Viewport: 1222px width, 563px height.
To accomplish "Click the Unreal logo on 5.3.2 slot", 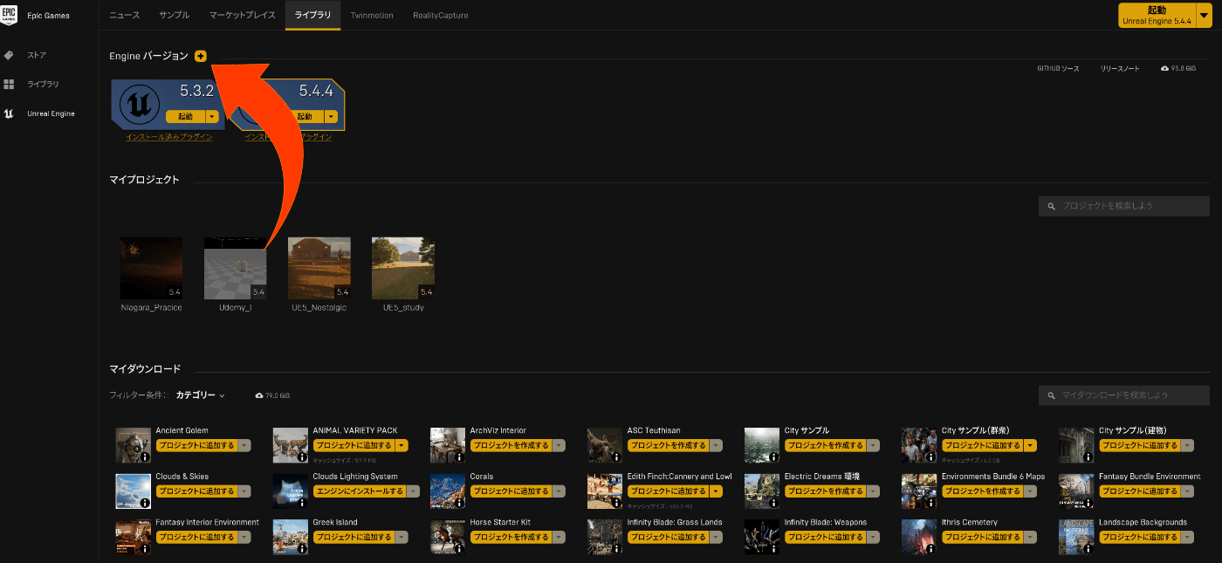I will (139, 103).
